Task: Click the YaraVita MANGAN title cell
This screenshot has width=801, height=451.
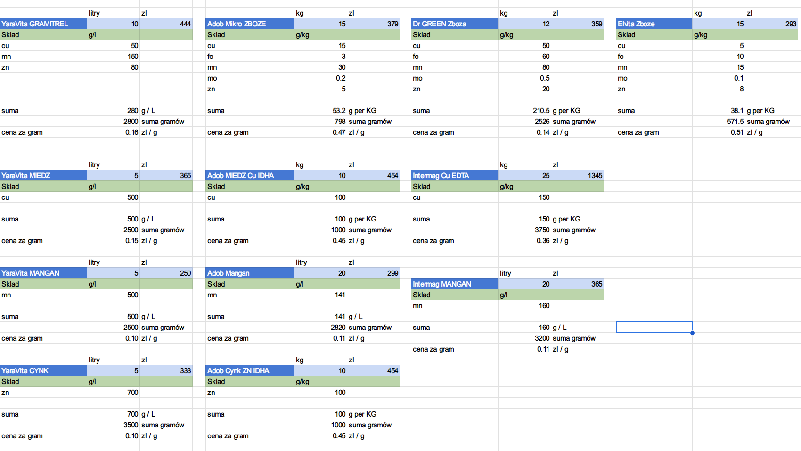Action: pyautogui.click(x=43, y=273)
